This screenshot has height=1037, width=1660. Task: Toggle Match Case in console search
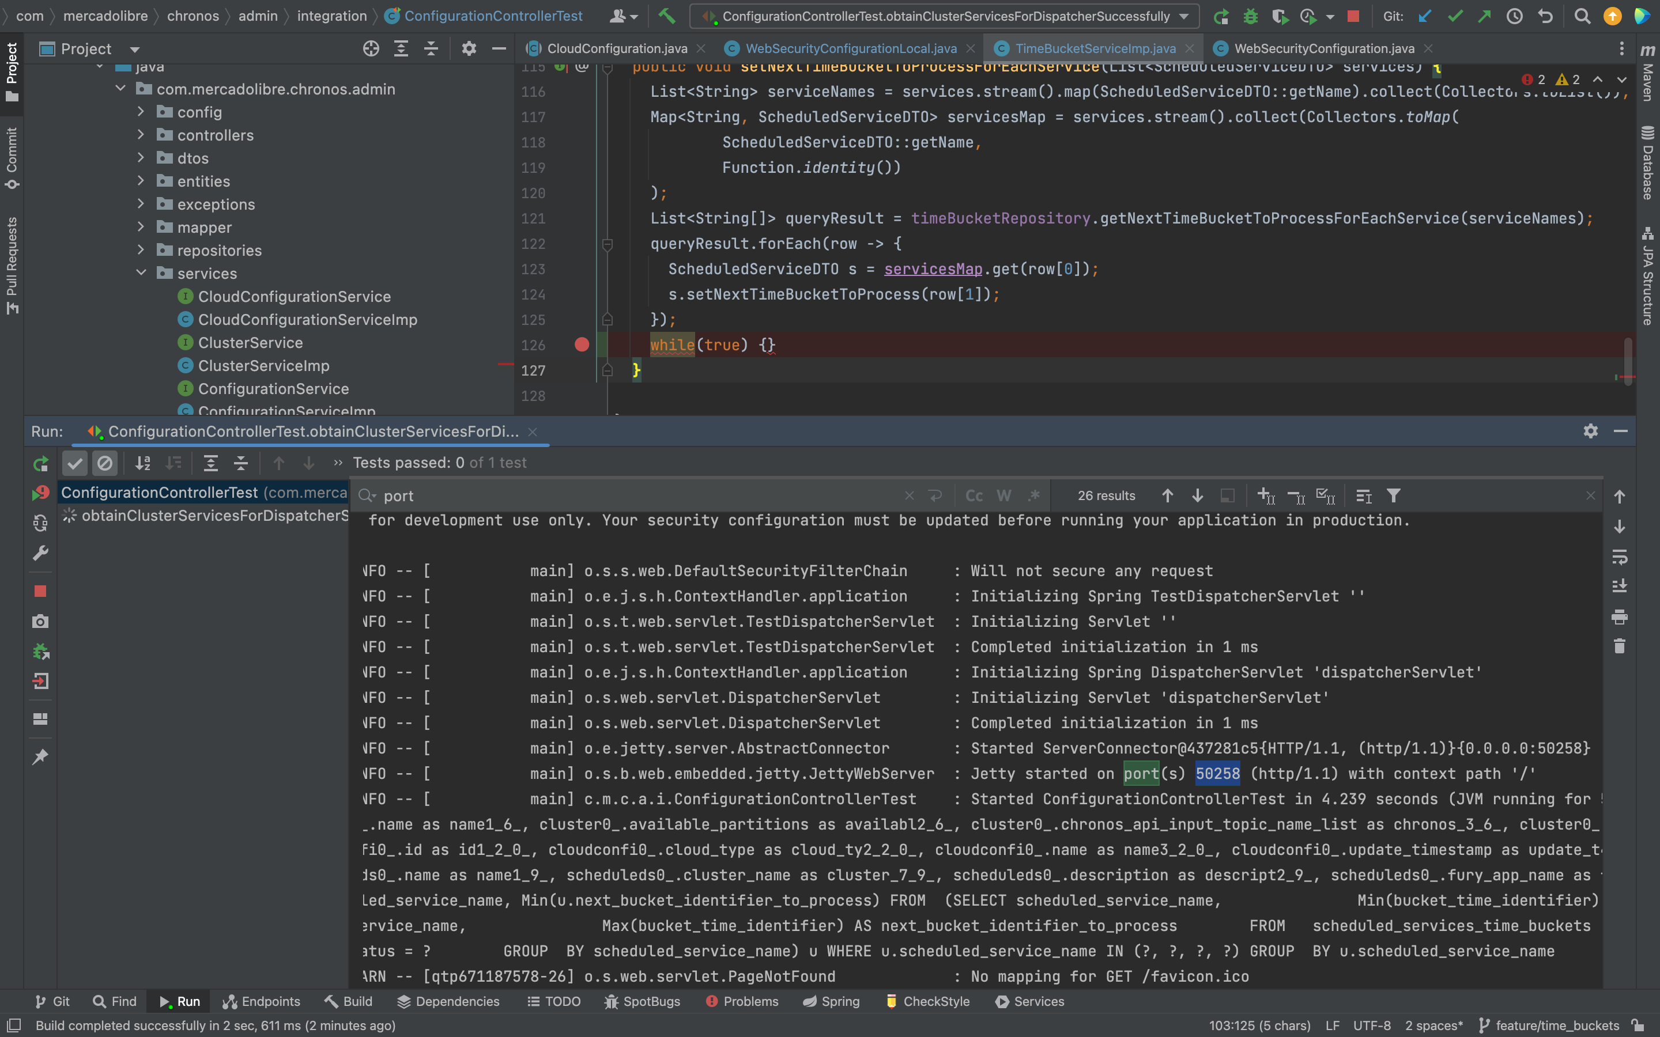tap(974, 495)
